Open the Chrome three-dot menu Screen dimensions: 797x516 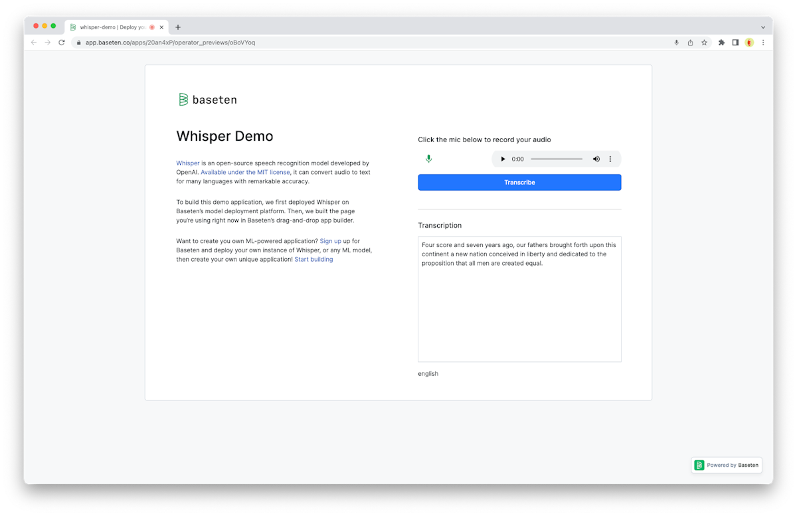coord(763,43)
